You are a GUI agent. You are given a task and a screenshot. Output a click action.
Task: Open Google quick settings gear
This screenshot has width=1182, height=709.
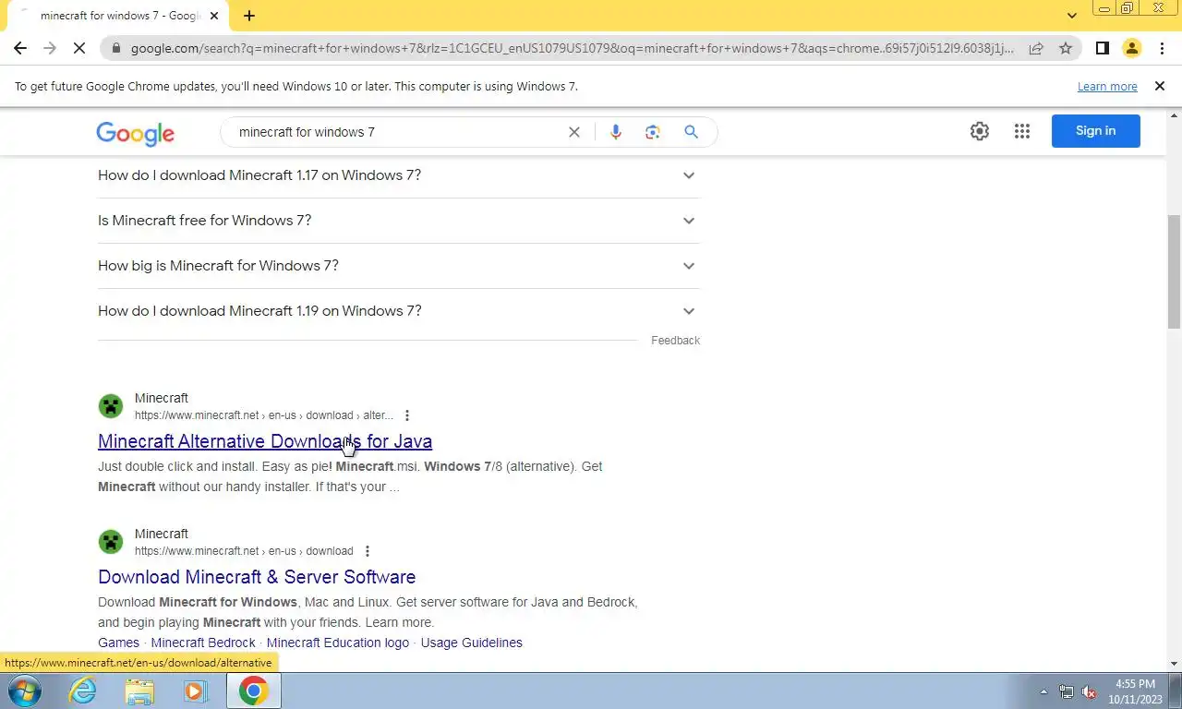click(980, 131)
